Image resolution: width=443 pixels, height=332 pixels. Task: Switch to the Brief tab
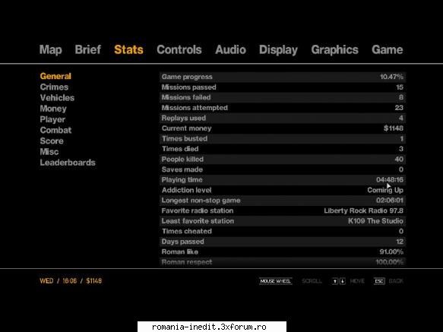[x=88, y=49]
